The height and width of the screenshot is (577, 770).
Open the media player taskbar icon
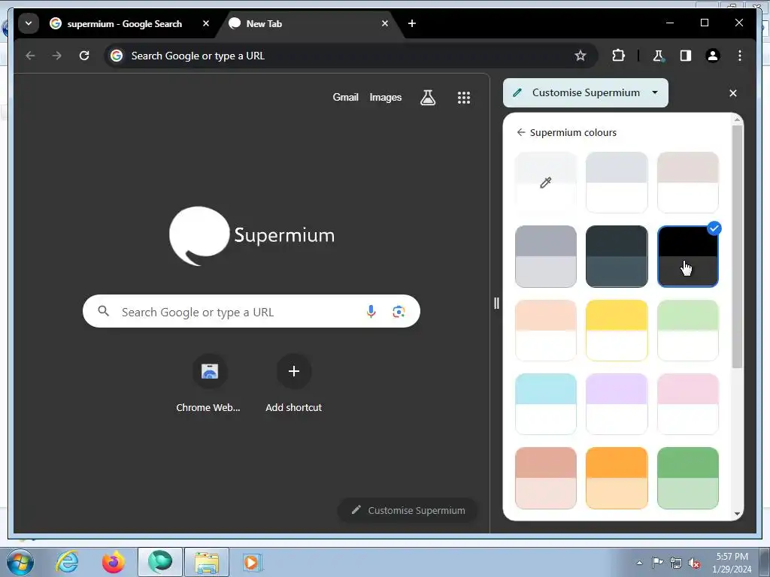[x=253, y=562]
